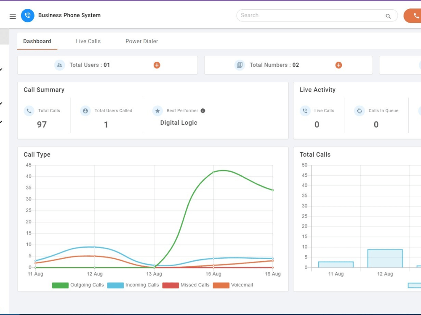Click the 15 Aug outgoing calls data point

(x=213, y=172)
